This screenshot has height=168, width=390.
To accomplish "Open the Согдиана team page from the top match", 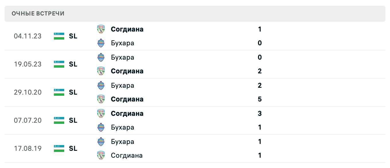I will pos(127,29).
